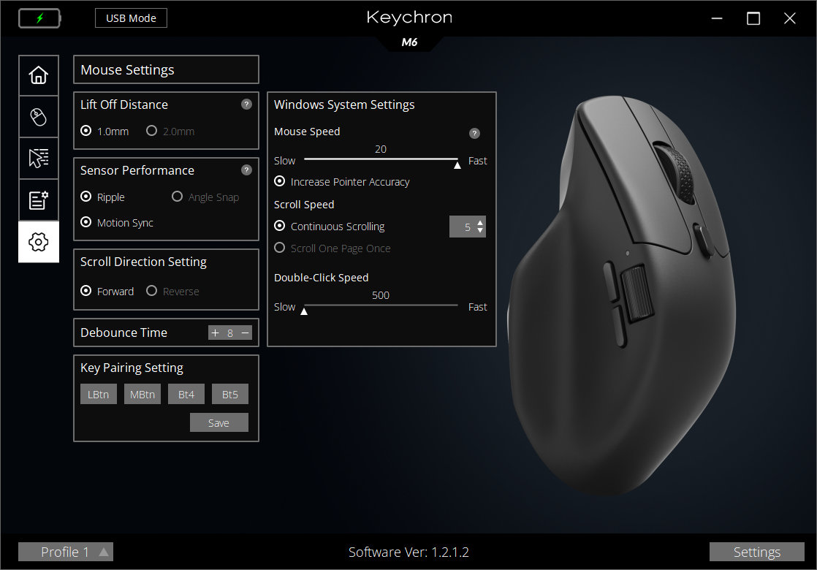Toggle the Motion Sync option
The image size is (817, 570).
[86, 223]
